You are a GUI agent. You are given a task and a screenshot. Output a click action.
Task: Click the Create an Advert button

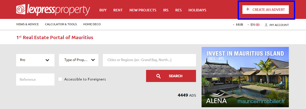tap(266, 10)
